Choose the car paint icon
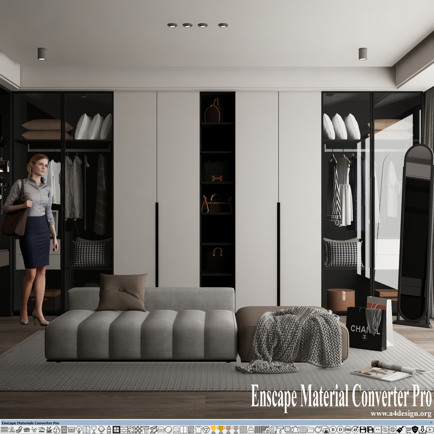This screenshot has width=434, height=434. point(161,430)
